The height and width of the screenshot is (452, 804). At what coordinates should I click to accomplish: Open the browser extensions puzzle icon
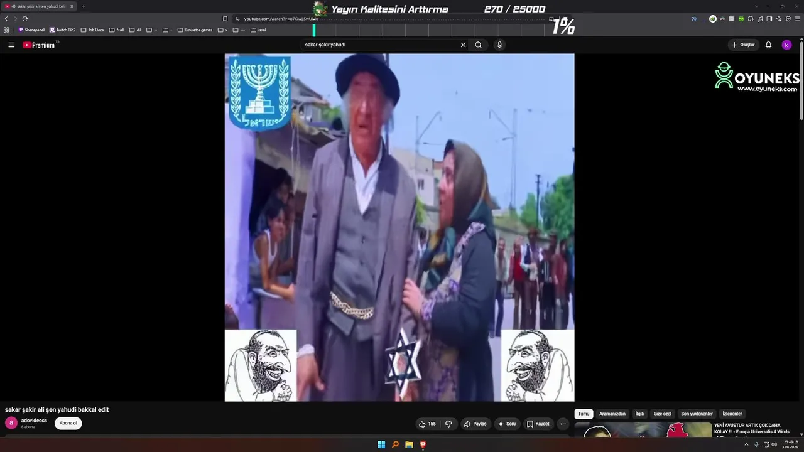tap(751, 19)
